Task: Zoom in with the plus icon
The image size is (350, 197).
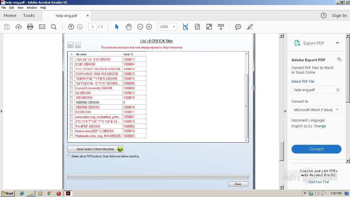Action: point(149,27)
